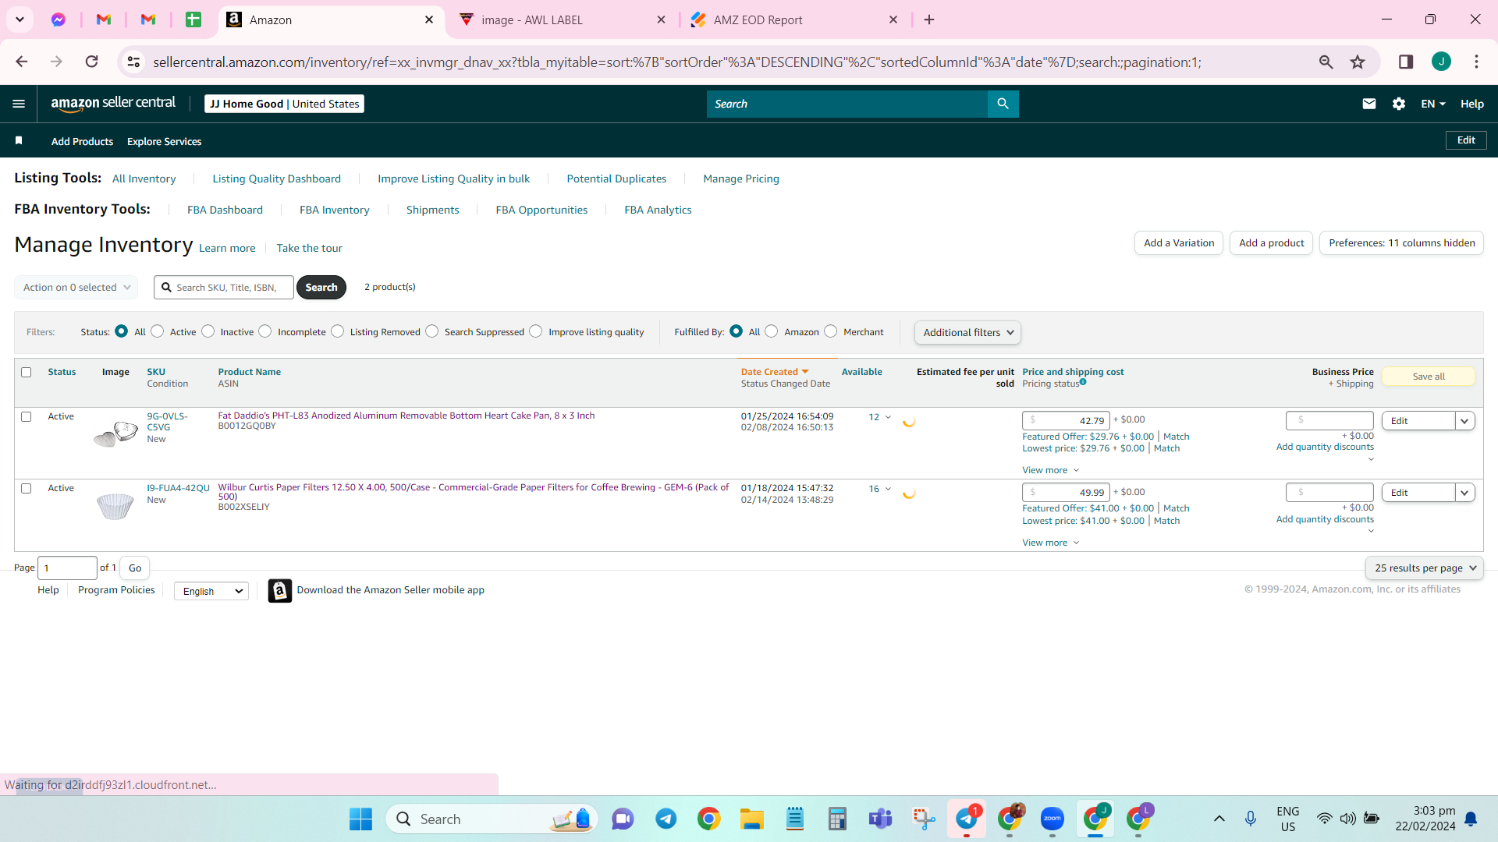The image size is (1498, 842).
Task: Click the heart cake pan product image
Action: coord(115,433)
